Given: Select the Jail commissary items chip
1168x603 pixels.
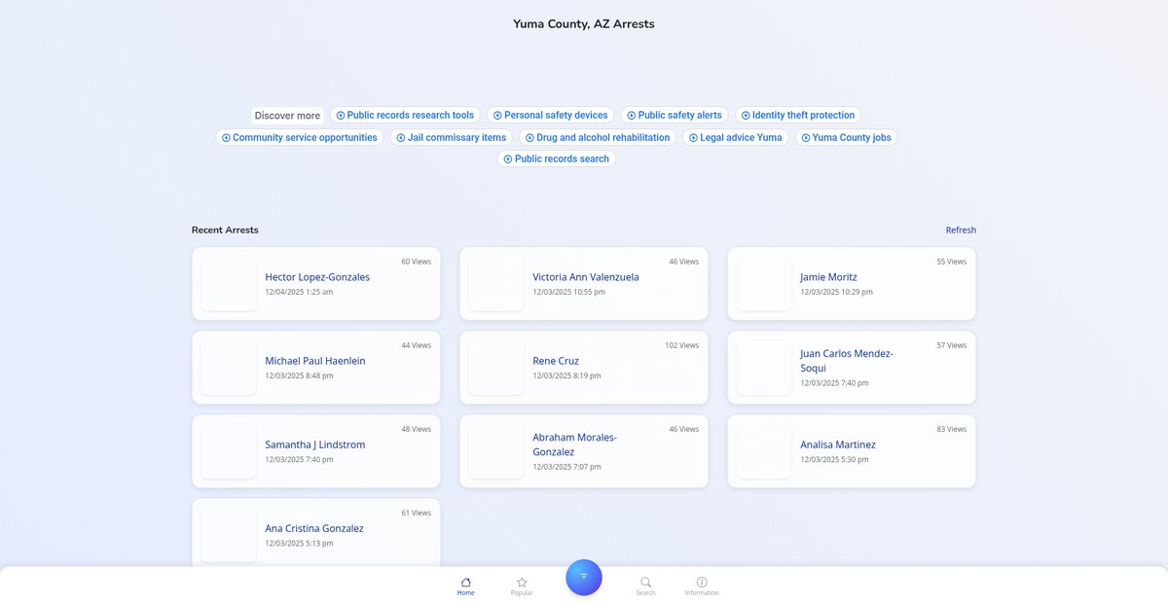Looking at the screenshot, I should [452, 137].
